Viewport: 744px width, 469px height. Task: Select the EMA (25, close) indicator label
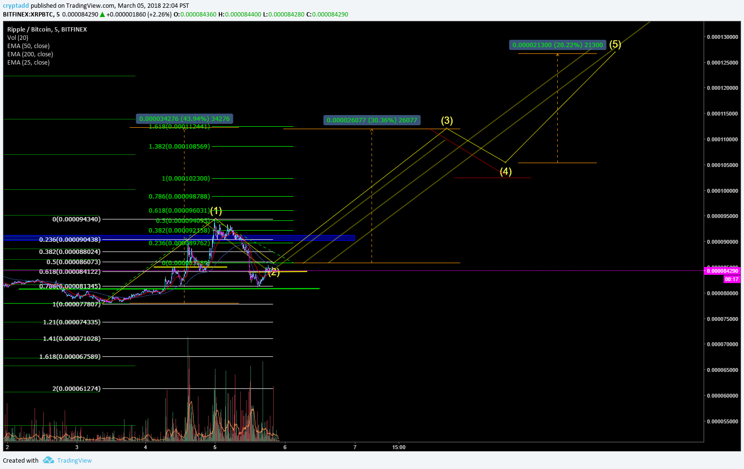28,63
